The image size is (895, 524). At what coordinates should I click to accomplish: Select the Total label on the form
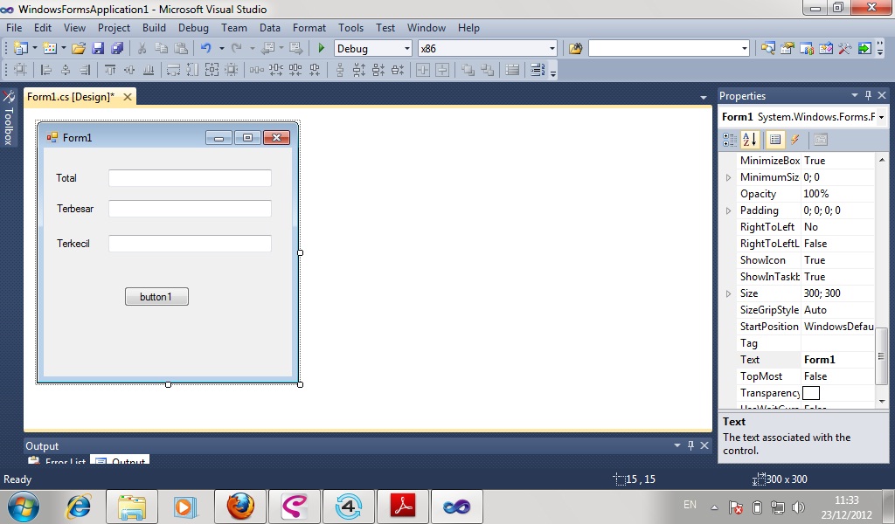click(66, 178)
